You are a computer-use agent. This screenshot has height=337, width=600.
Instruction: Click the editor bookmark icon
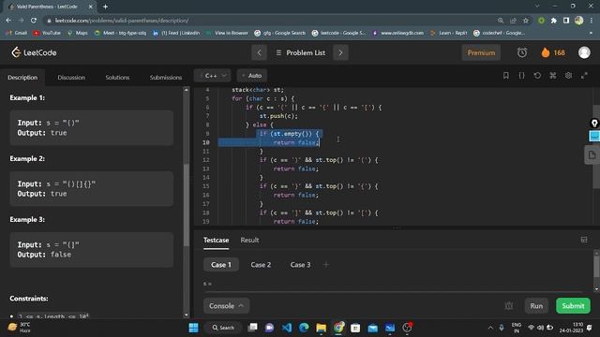click(506, 75)
